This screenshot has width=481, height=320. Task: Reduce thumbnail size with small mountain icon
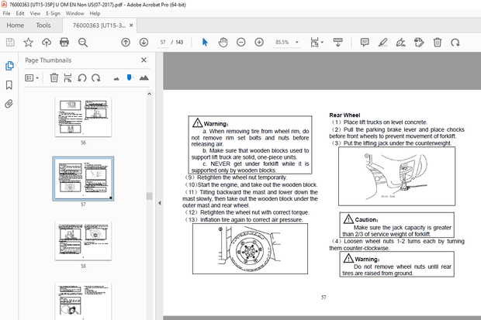[x=116, y=79]
